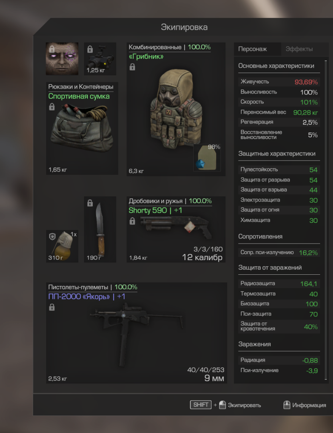Click the Экипировать mouse hint button
The width and height of the screenshot is (333, 433).
point(240,405)
